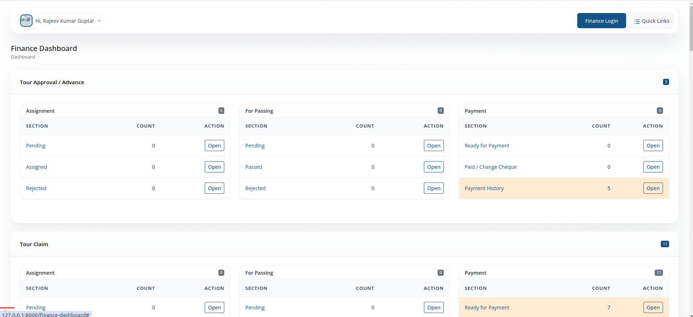Screen dimensions: 693x317
Task: Click Tour Approval For Passing badge 0
Action: pos(441,111)
